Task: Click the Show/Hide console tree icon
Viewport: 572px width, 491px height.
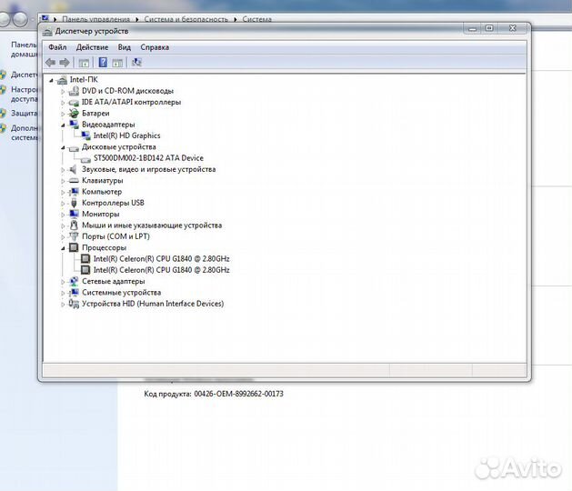Action: pyautogui.click(x=84, y=63)
